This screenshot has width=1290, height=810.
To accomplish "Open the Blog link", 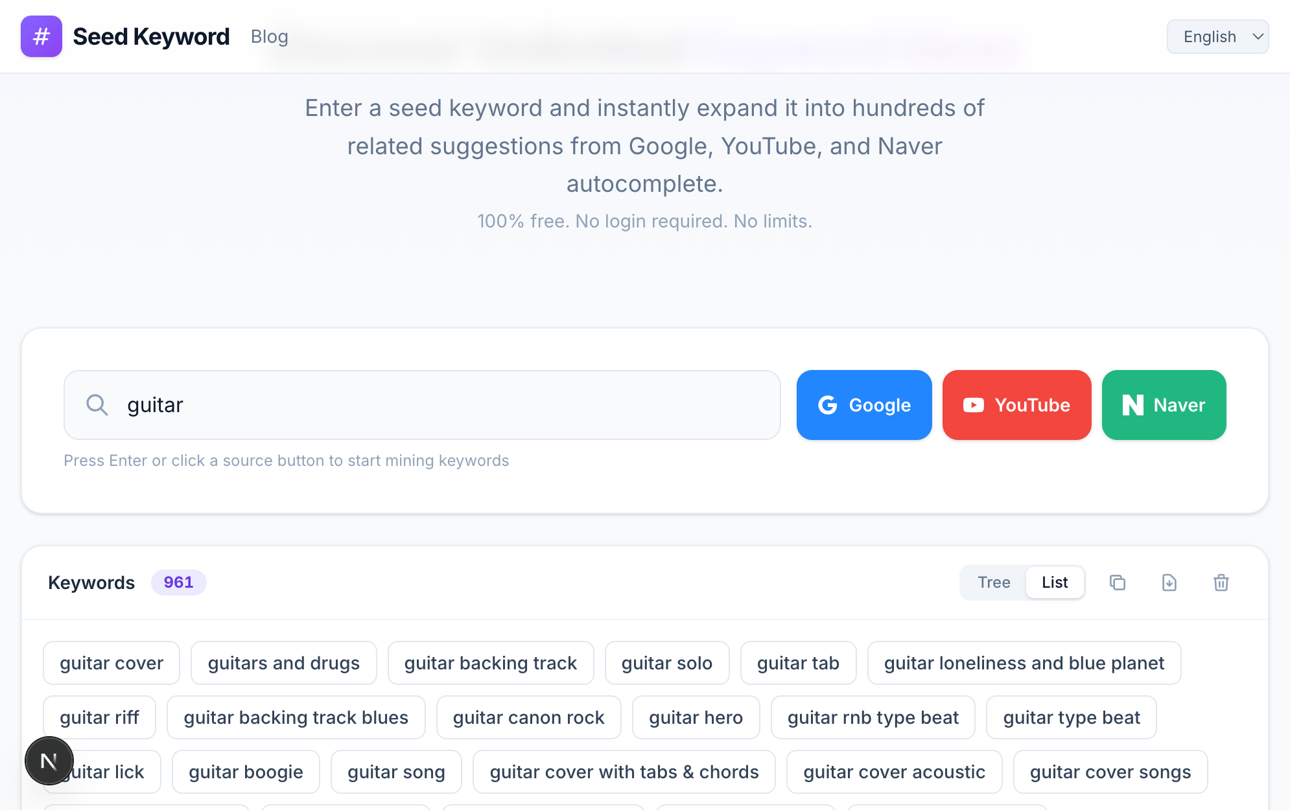I will [x=270, y=37].
